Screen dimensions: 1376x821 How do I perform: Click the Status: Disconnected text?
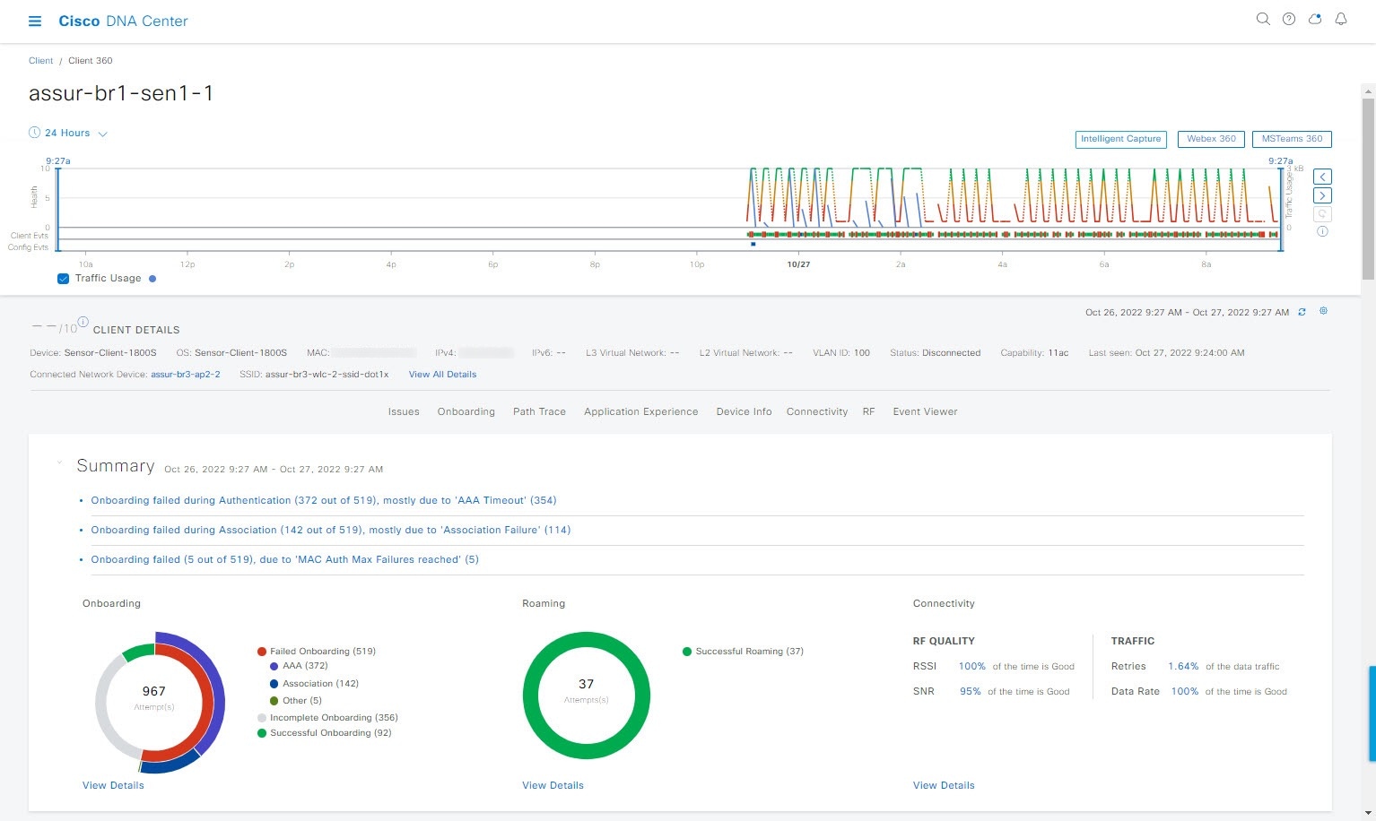pos(935,353)
